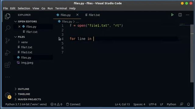The height and width of the screenshot is (109, 195).
Task: Select the files.py editor tab
Action: pos(66,15)
